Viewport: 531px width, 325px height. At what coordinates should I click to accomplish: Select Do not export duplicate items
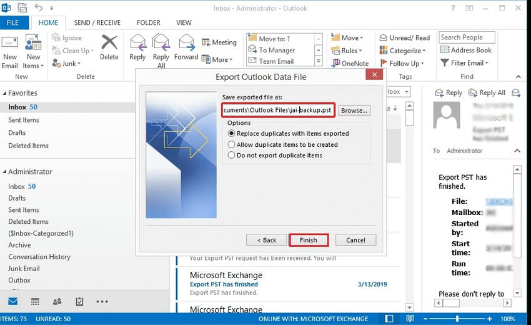pos(275,155)
